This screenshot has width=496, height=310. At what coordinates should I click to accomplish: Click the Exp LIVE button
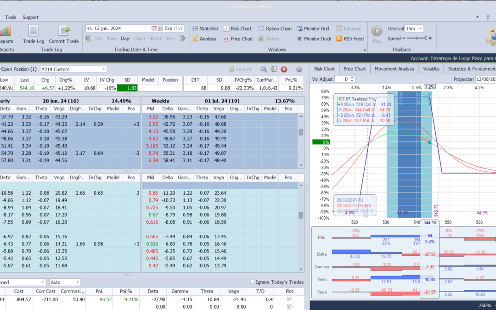[174, 28]
